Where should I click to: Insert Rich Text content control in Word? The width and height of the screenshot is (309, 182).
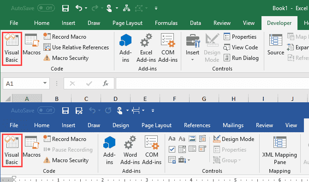[172, 139]
